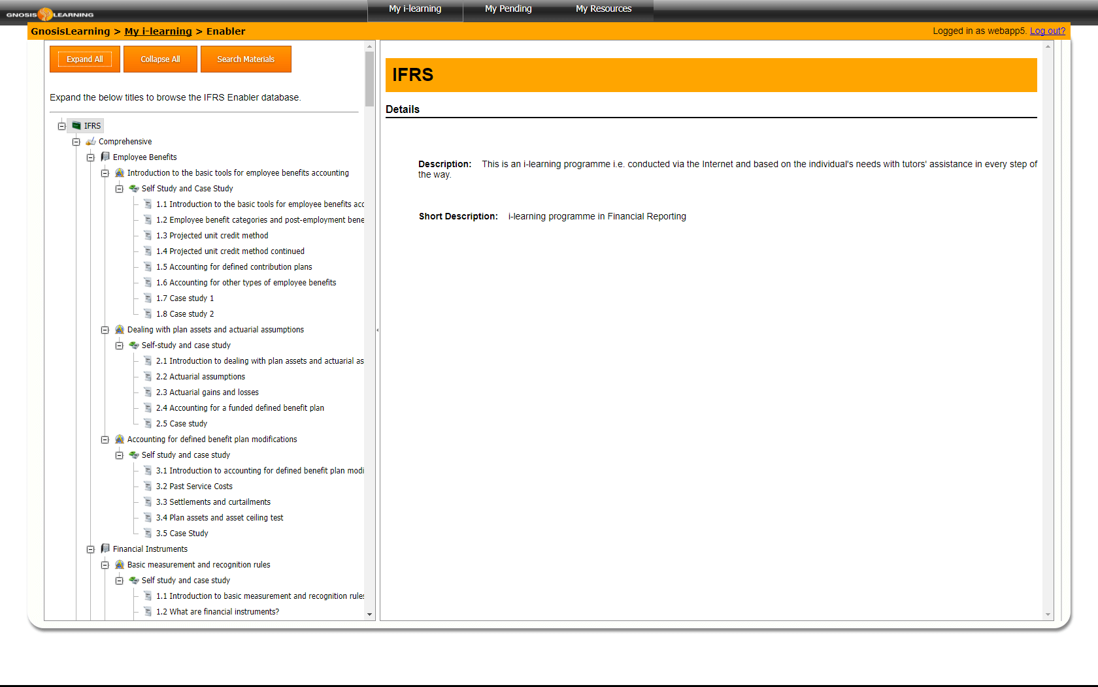
Task: Click the Comprehensive node icon
Action: pyautogui.click(x=91, y=141)
